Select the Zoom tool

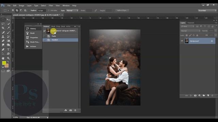(x=8, y=58)
